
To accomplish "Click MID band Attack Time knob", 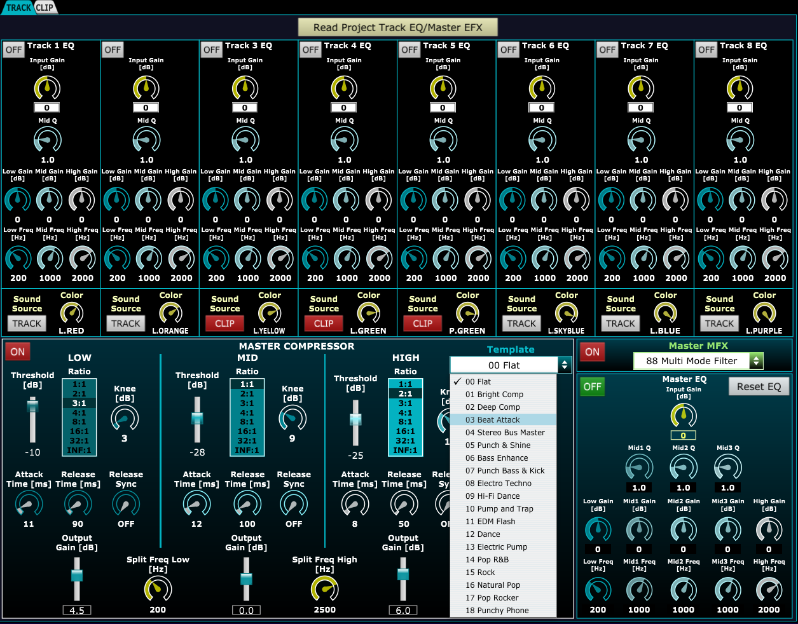I will [196, 505].
